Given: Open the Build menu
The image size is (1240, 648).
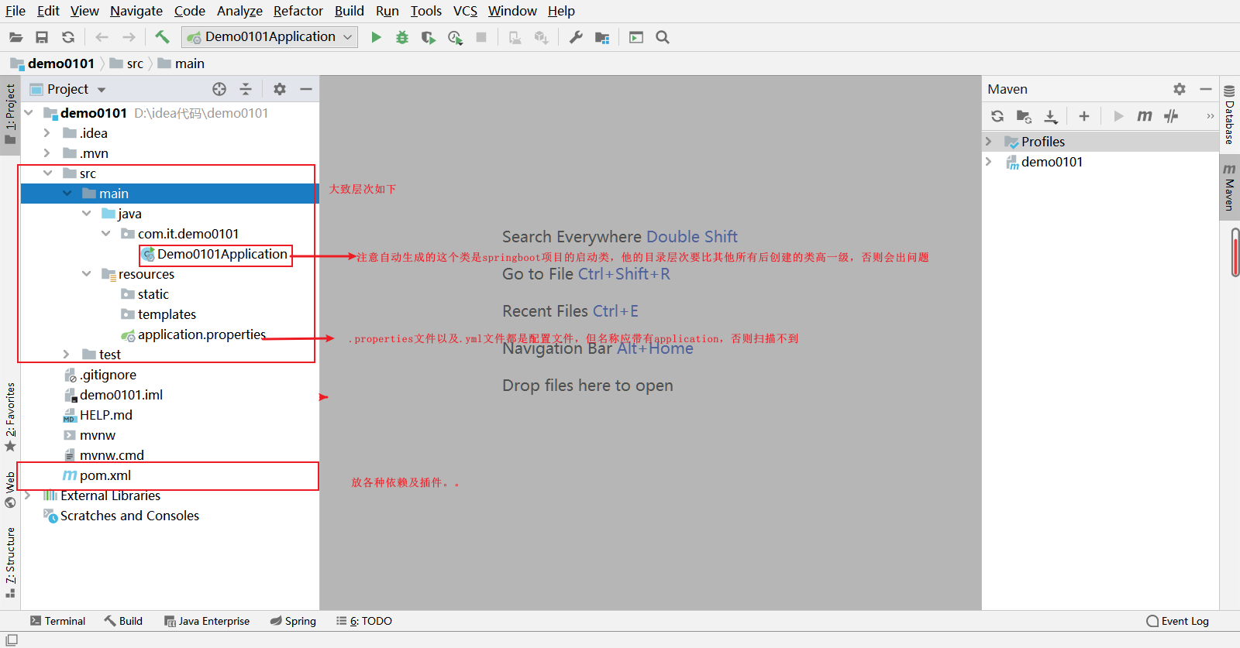Looking at the screenshot, I should click(x=350, y=11).
